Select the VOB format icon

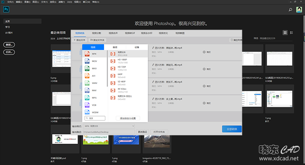click(x=87, y=105)
